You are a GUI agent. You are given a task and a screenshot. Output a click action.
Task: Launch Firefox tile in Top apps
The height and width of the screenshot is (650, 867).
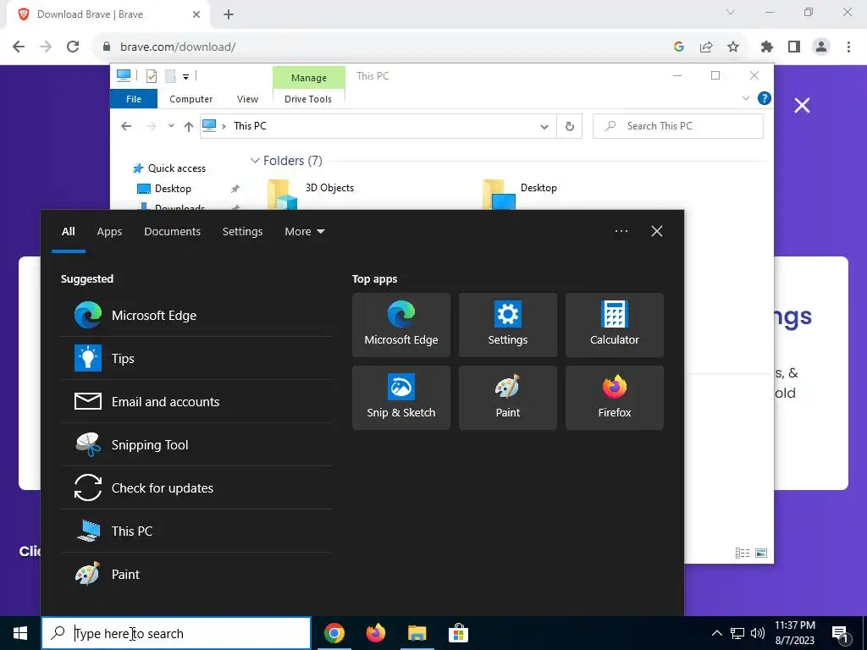(x=615, y=398)
